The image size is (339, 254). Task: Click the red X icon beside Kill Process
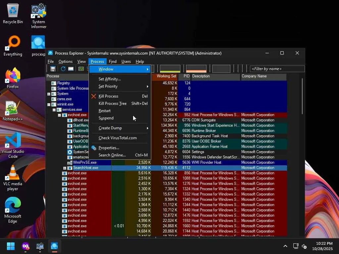(94, 96)
